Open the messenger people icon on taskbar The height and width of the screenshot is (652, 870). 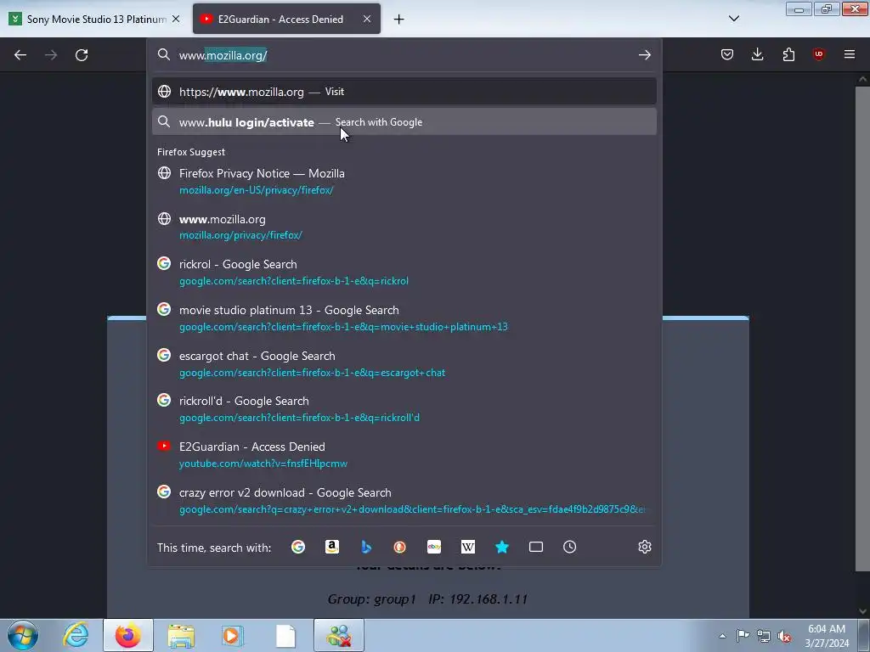coord(339,635)
